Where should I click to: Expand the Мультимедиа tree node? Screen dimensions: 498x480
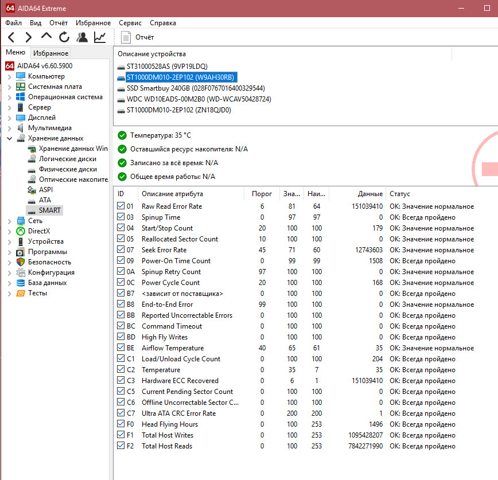(10, 128)
